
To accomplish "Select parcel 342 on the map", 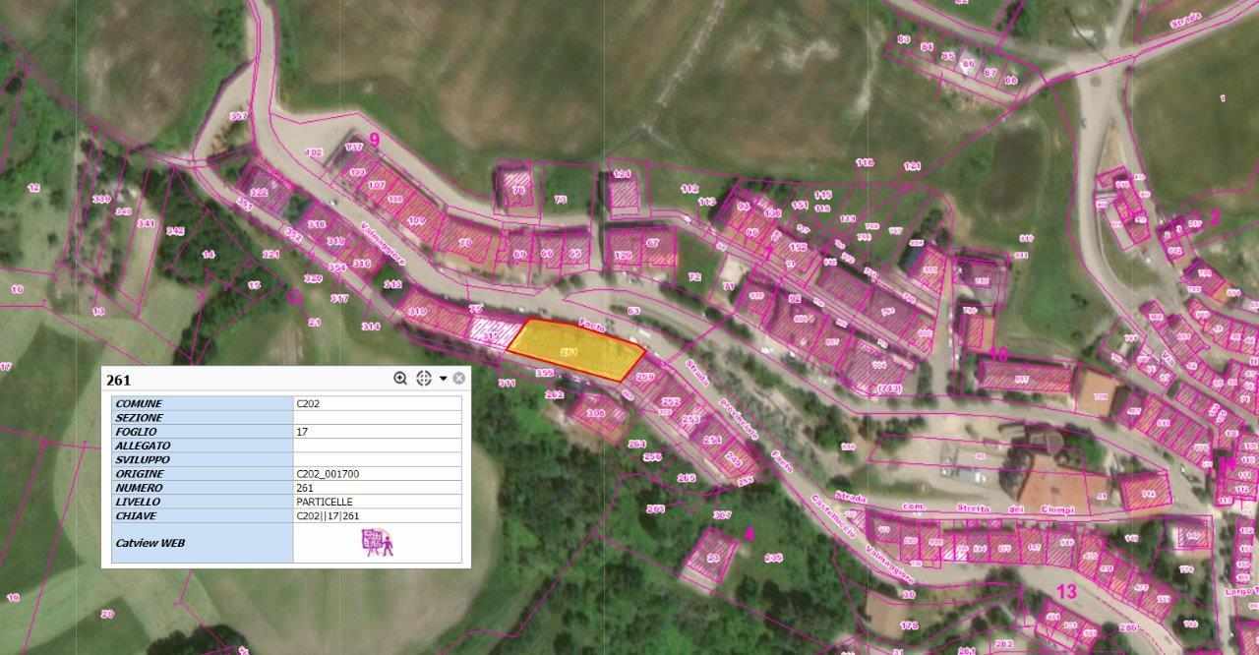I will pos(175,231).
